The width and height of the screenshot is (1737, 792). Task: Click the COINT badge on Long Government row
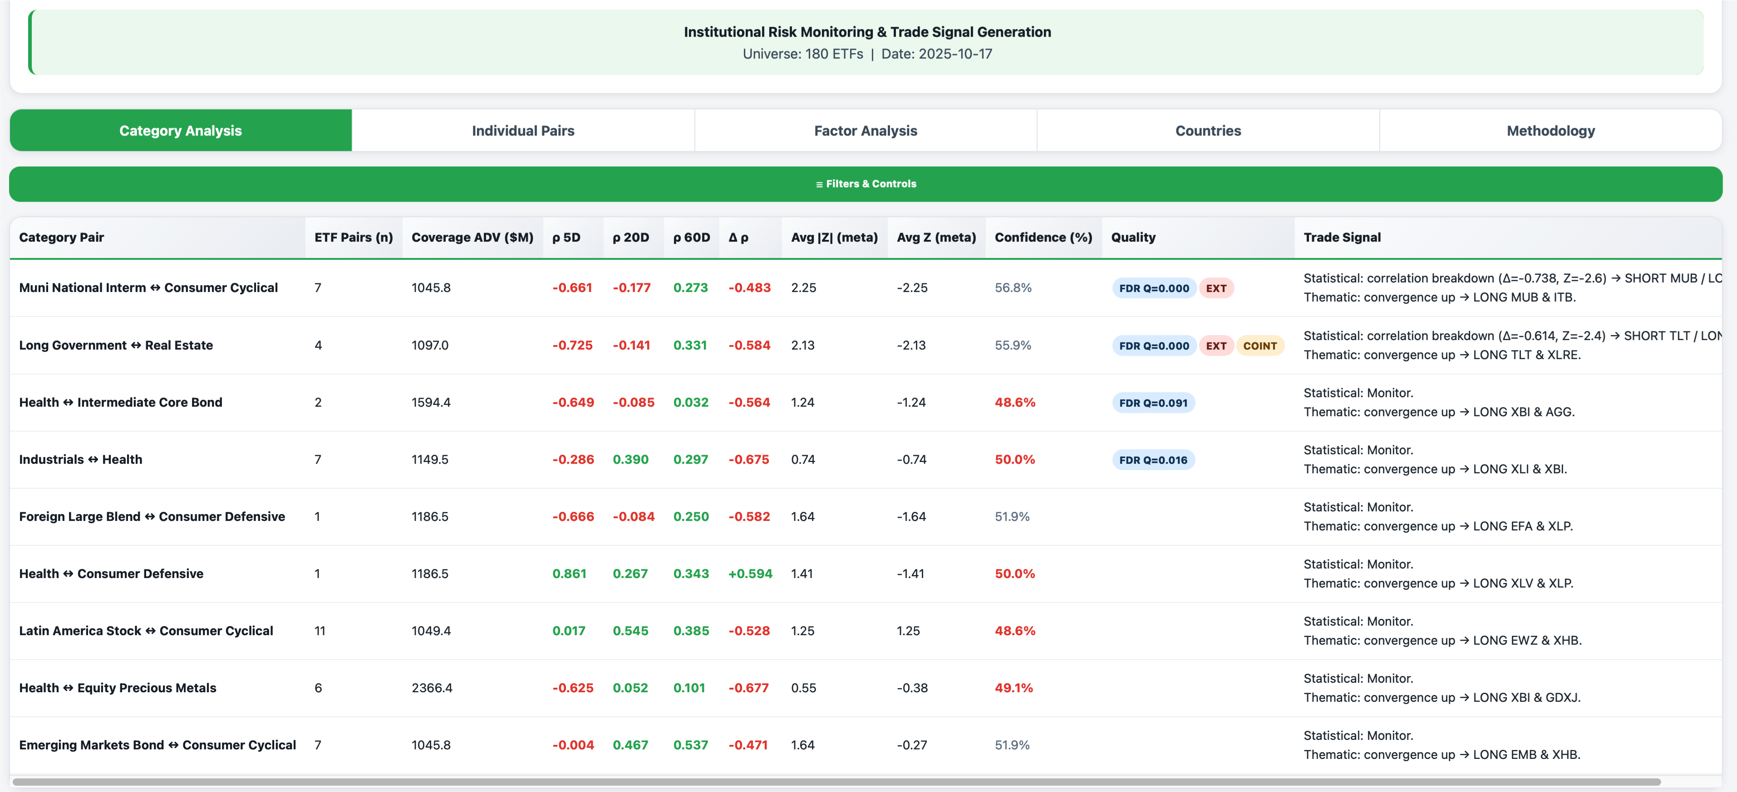[1260, 345]
